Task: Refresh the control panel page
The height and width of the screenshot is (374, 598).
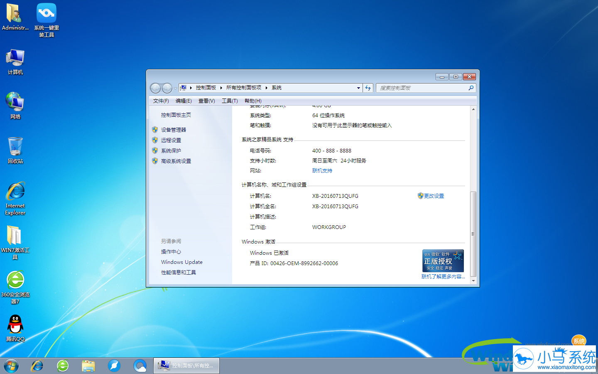Action: (x=368, y=88)
